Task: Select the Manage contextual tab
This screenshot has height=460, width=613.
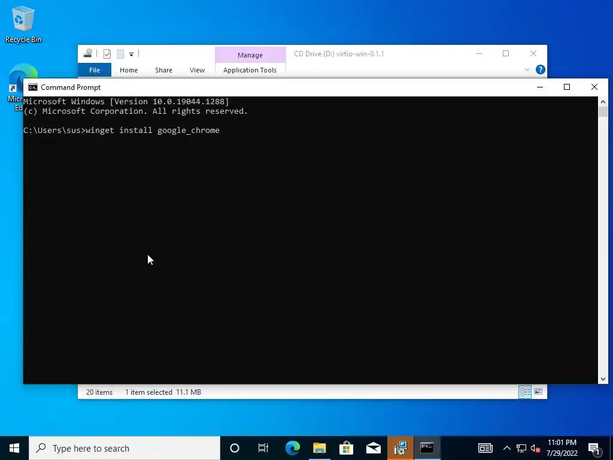Action: (x=250, y=55)
